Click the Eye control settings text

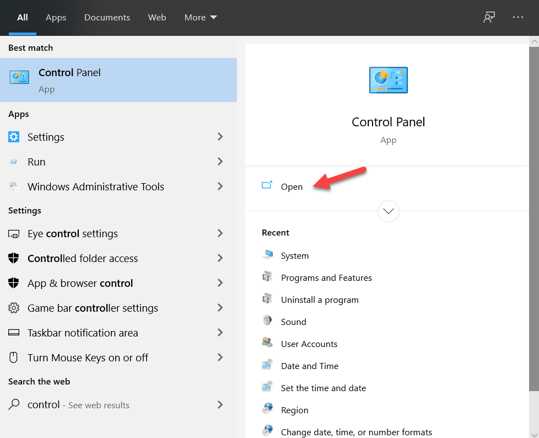click(73, 234)
